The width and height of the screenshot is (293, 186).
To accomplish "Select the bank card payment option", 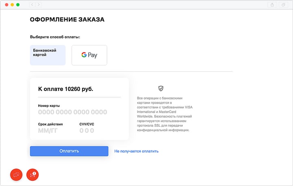I will pyautogui.click(x=48, y=55).
